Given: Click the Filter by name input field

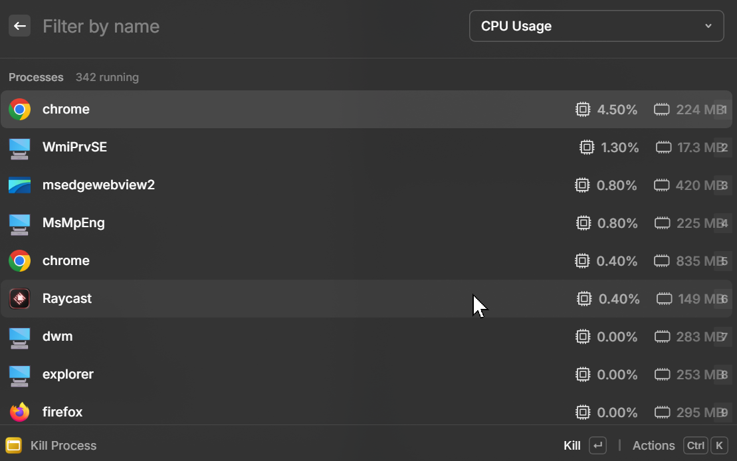Looking at the screenshot, I should (x=199, y=25).
